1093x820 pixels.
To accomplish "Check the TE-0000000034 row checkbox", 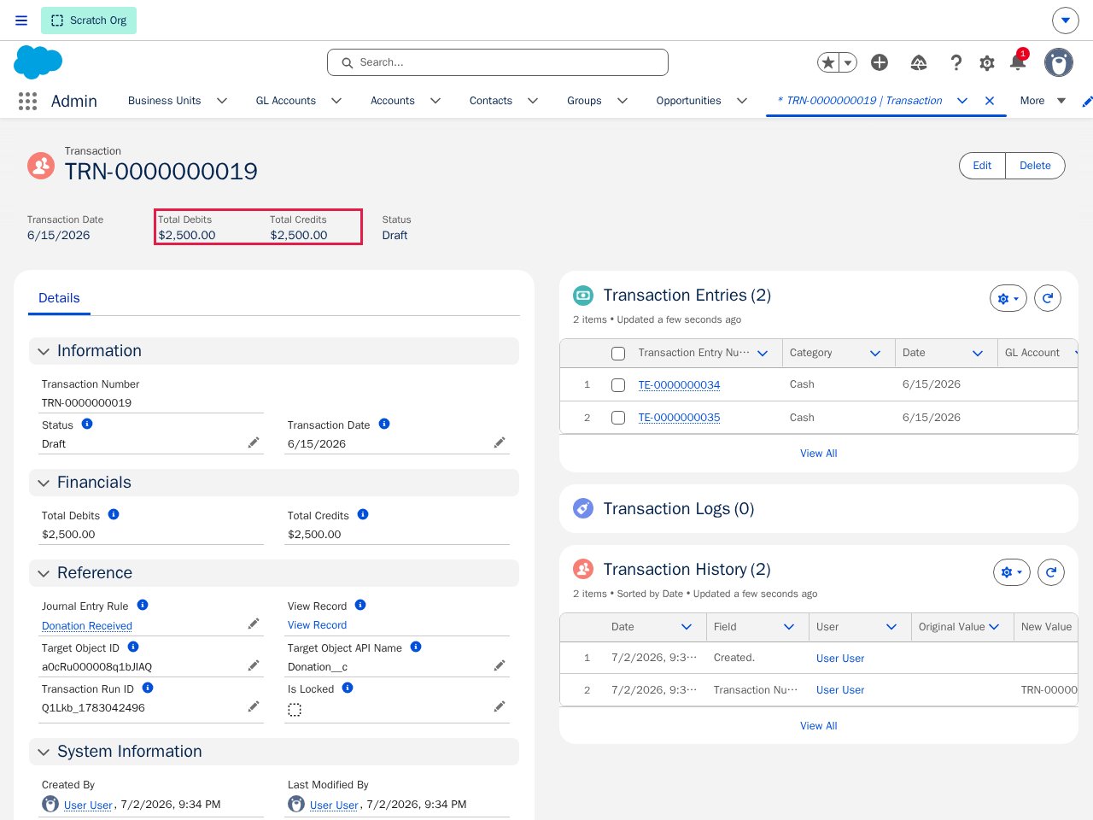I will click(x=618, y=385).
